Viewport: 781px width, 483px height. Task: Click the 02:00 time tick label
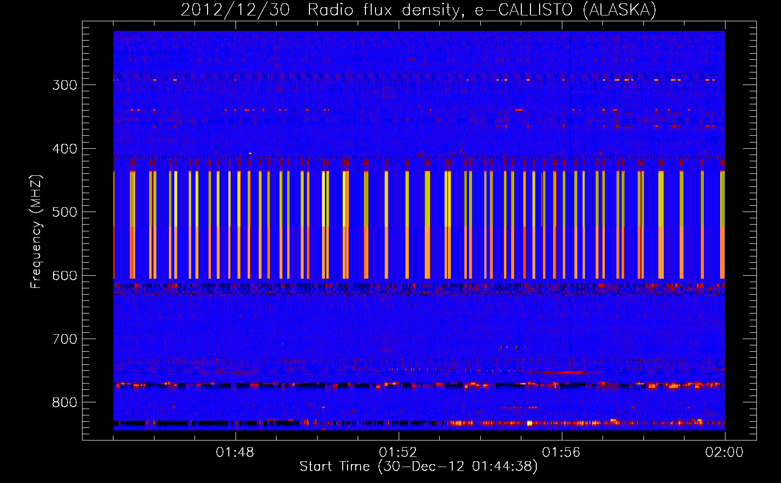coord(725,453)
